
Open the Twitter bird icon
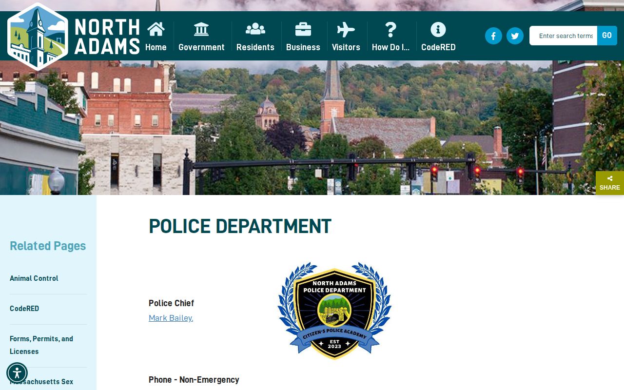click(515, 36)
